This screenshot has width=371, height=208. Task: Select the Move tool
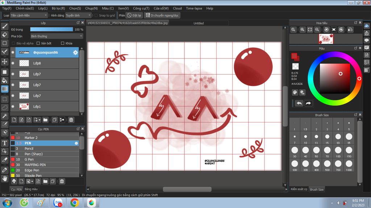point(5,61)
